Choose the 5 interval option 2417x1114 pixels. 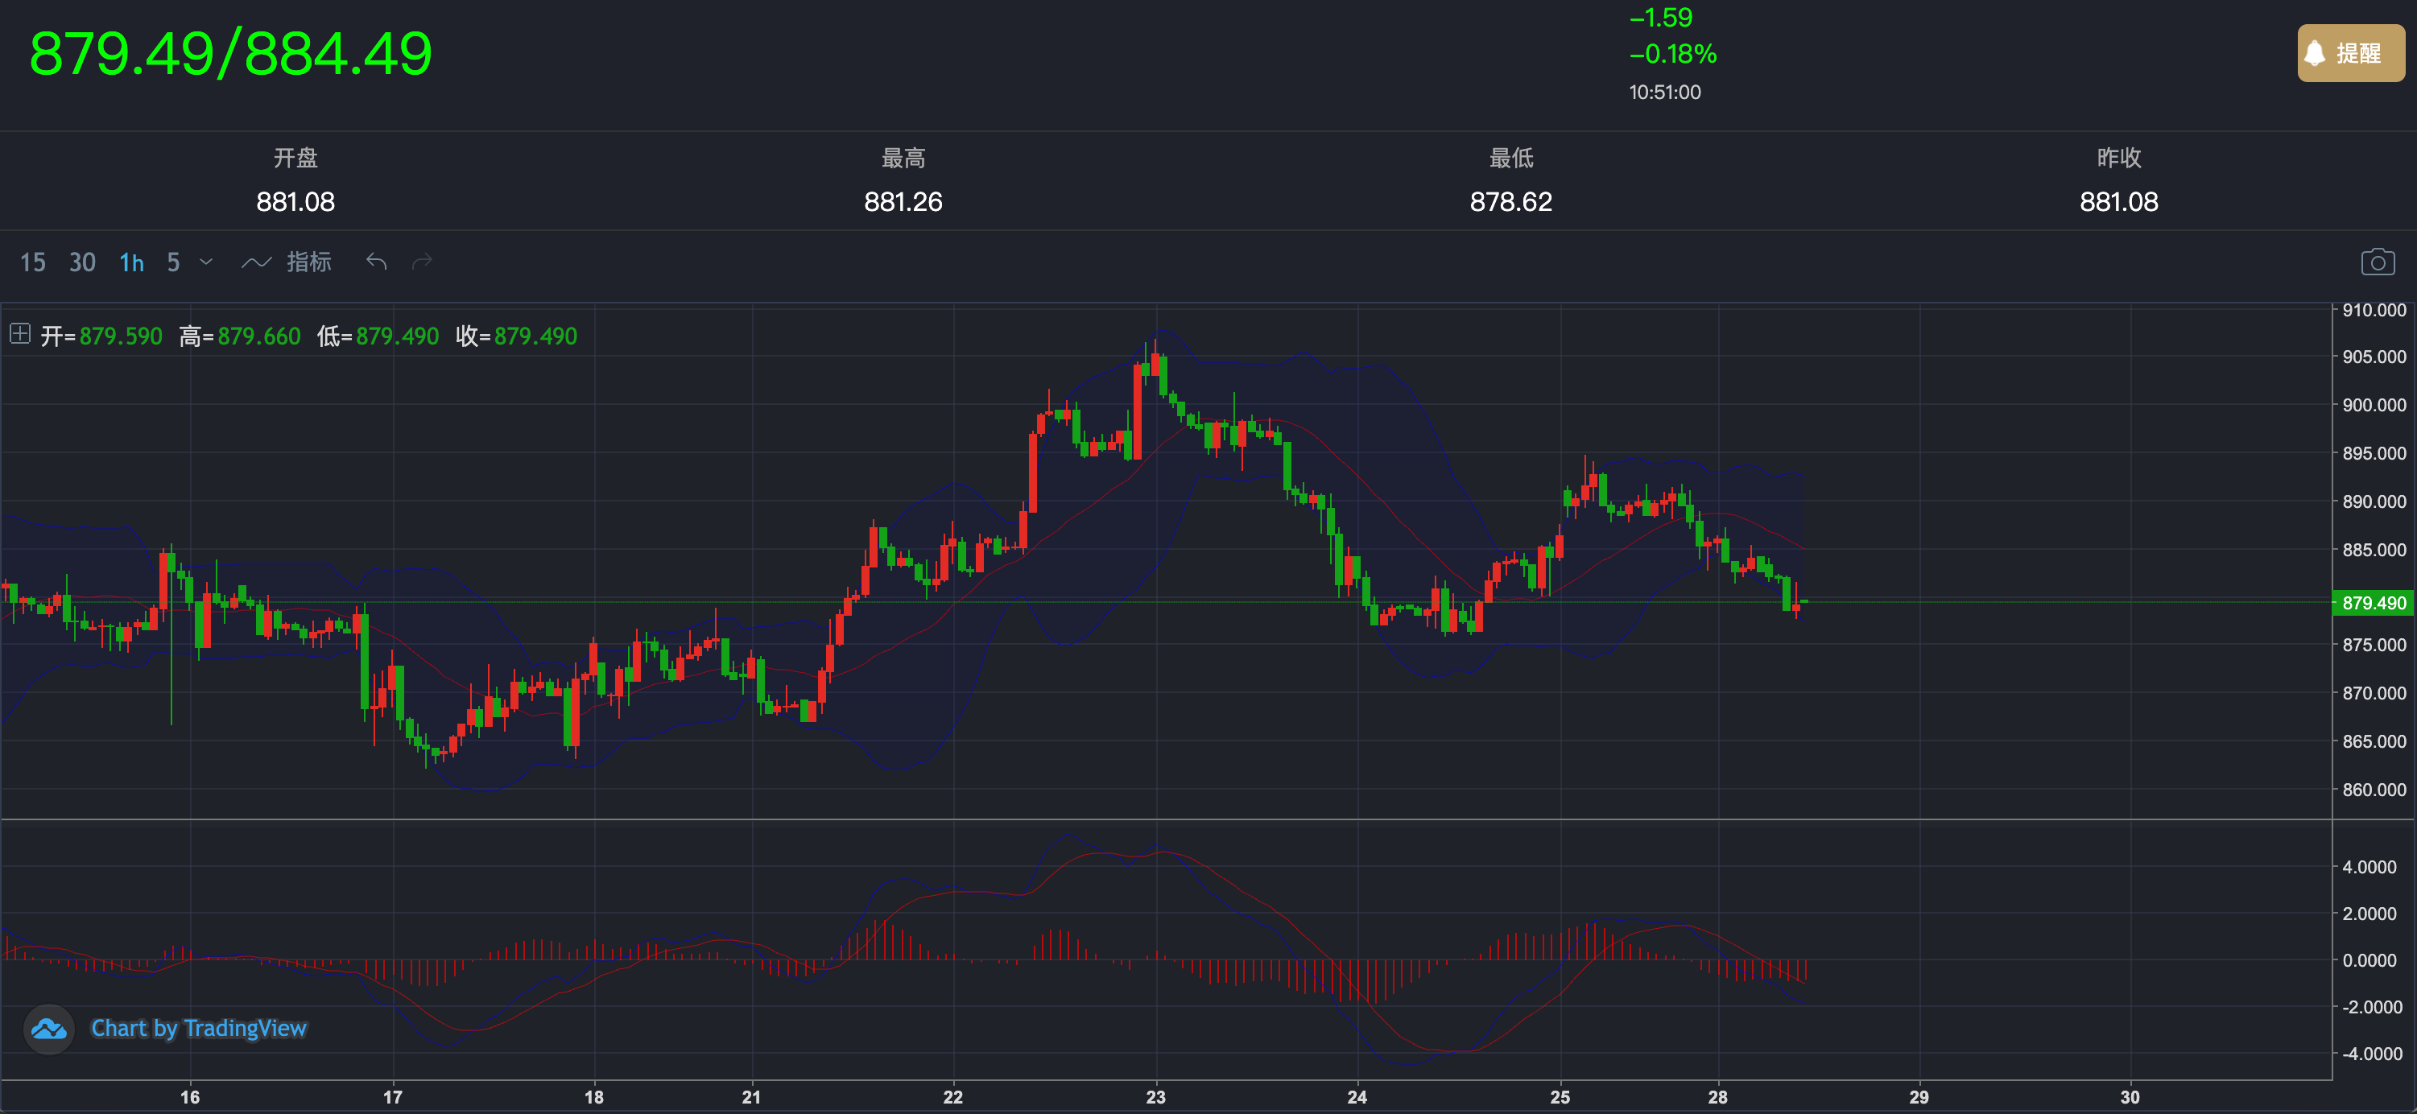pyautogui.click(x=174, y=262)
